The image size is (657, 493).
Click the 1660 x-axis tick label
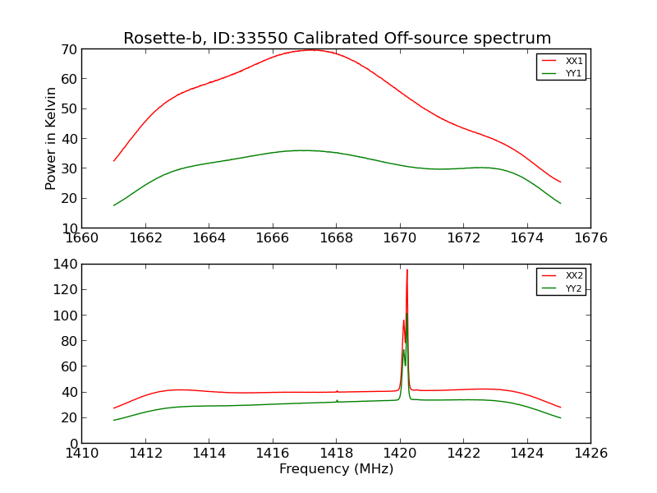82,238
